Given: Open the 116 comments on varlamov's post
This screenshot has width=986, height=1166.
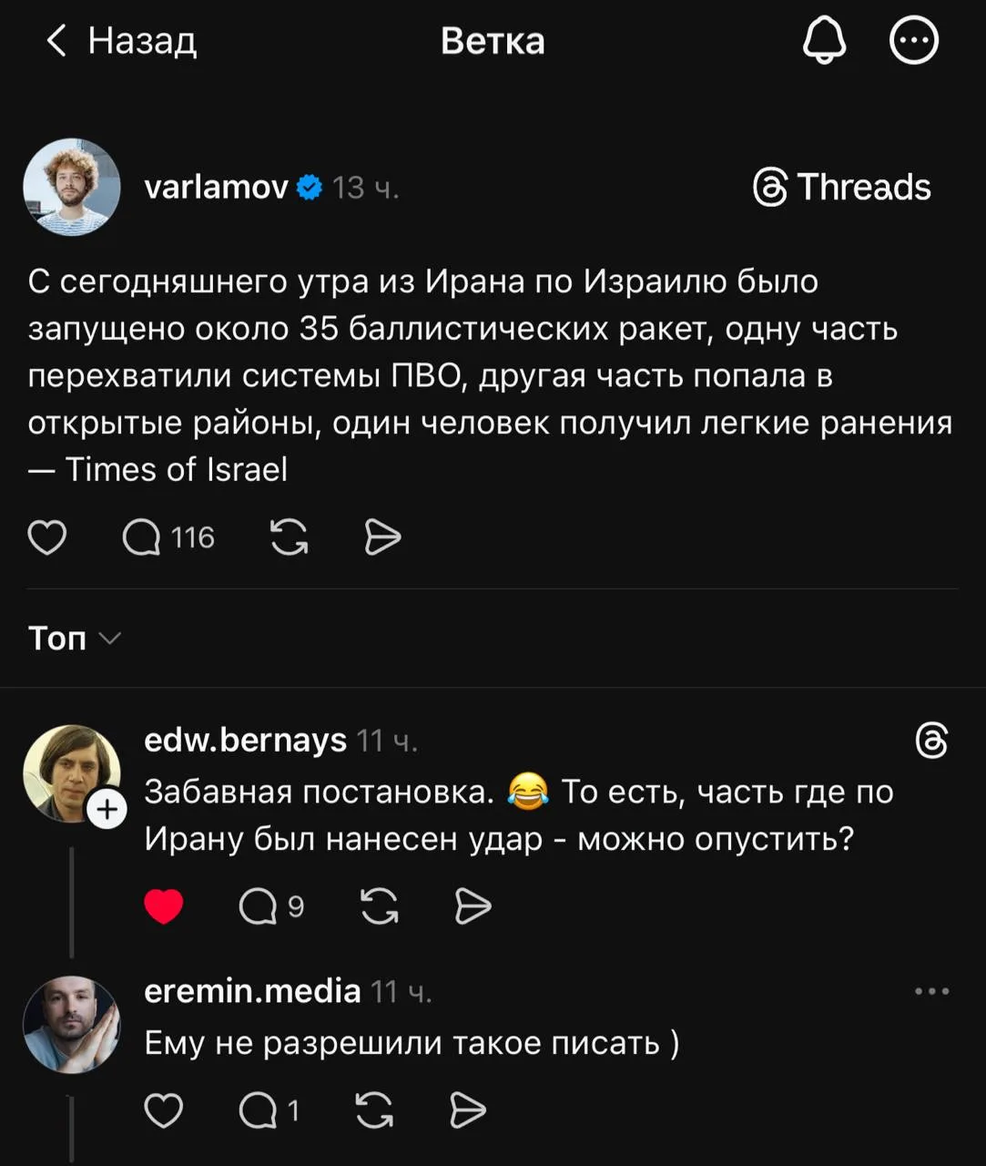Looking at the screenshot, I should tap(168, 537).
